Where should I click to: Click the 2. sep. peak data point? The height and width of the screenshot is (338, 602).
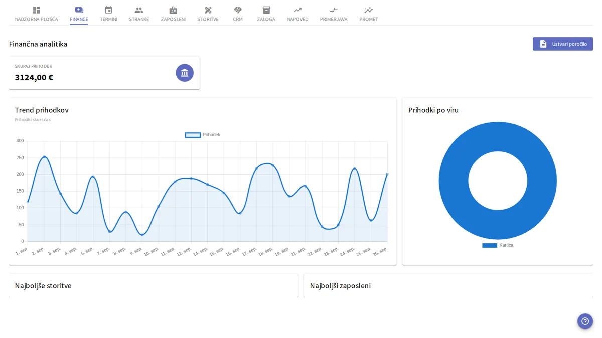click(44, 157)
